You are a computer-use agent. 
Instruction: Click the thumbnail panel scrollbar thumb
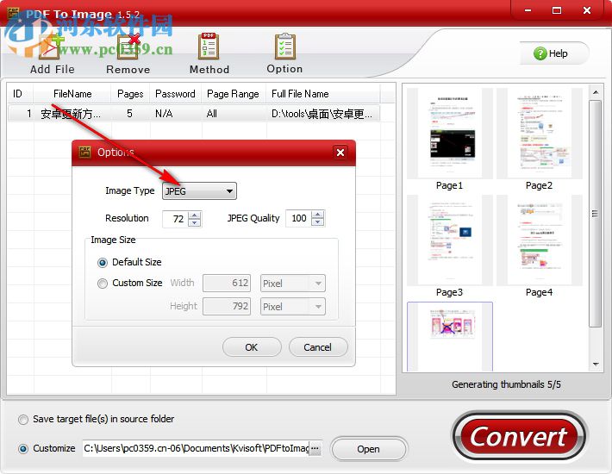click(596, 214)
